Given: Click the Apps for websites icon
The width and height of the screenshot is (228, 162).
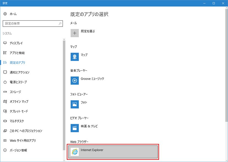Looking at the screenshot, I should click(x=5, y=140).
